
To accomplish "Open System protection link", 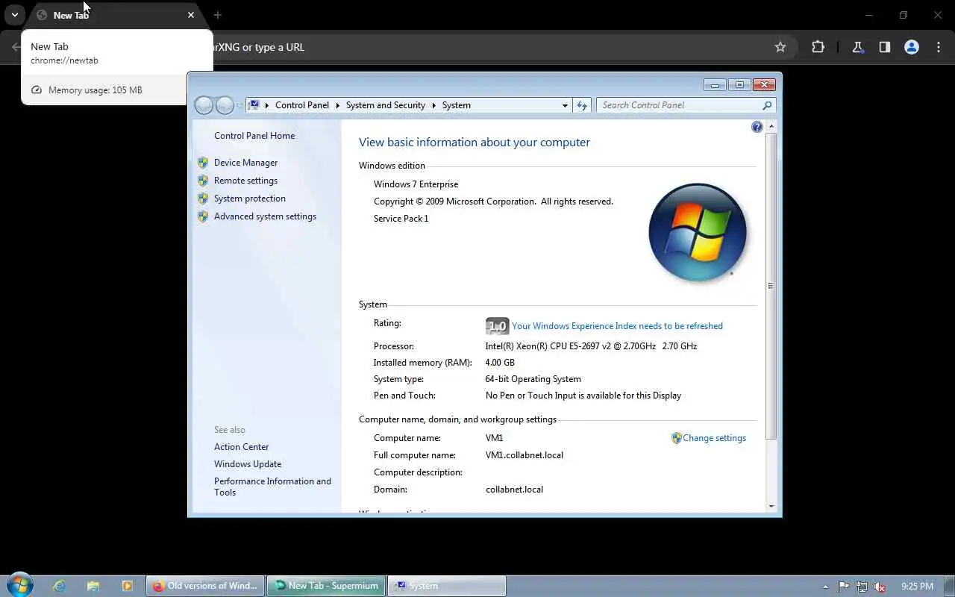I will click(x=250, y=199).
